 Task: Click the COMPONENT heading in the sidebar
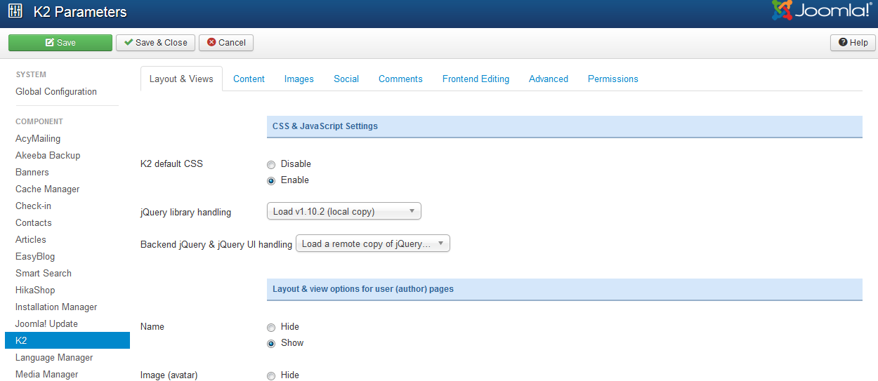point(39,121)
